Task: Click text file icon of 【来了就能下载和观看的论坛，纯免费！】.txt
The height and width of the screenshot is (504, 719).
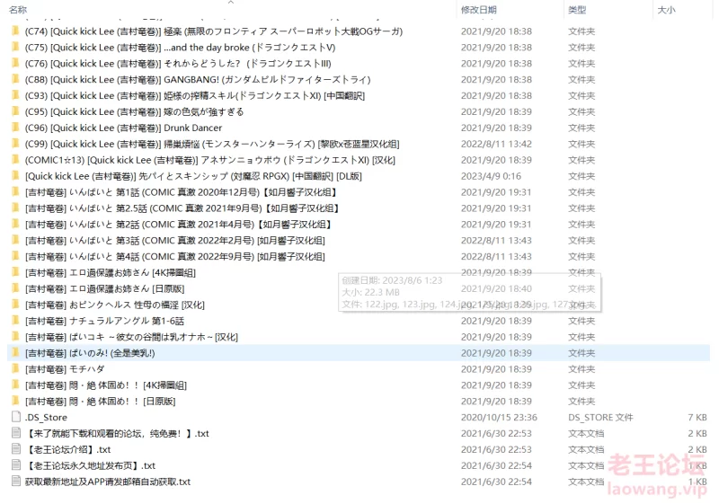Action: (16, 432)
